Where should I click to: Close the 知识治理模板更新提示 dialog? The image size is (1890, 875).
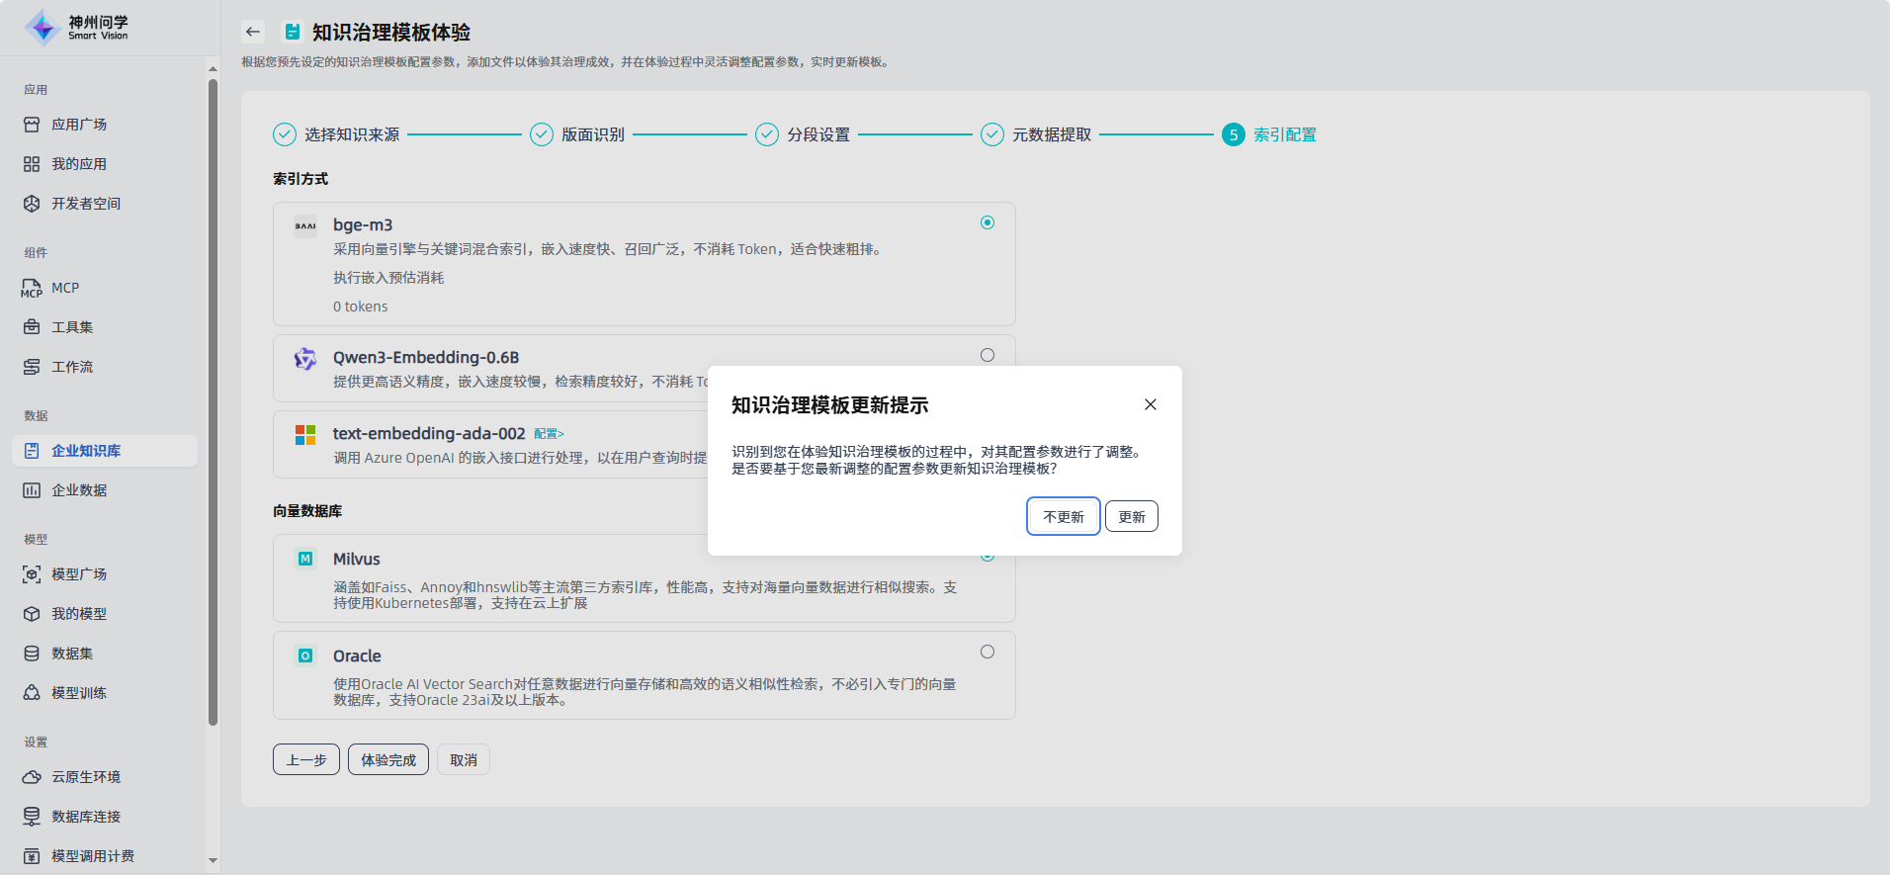click(x=1150, y=404)
